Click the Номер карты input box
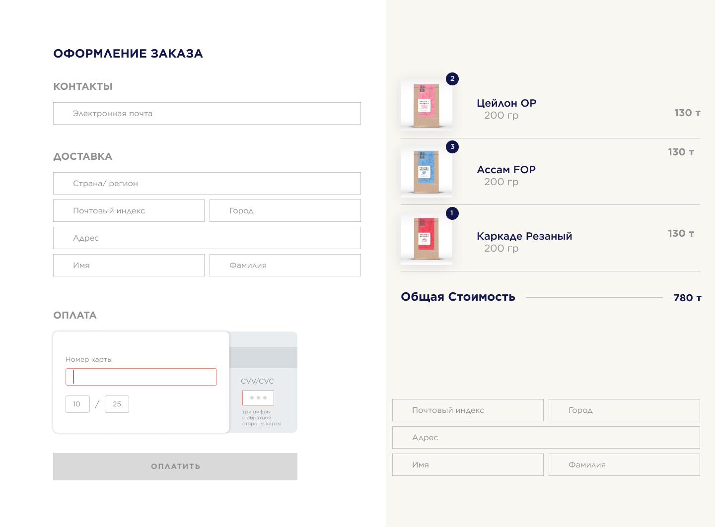Screen dimensions: 715x527 pyautogui.click(x=142, y=377)
